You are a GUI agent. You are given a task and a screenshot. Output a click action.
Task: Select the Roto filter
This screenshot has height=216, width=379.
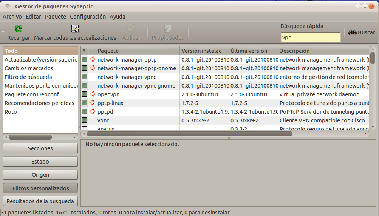point(40,112)
